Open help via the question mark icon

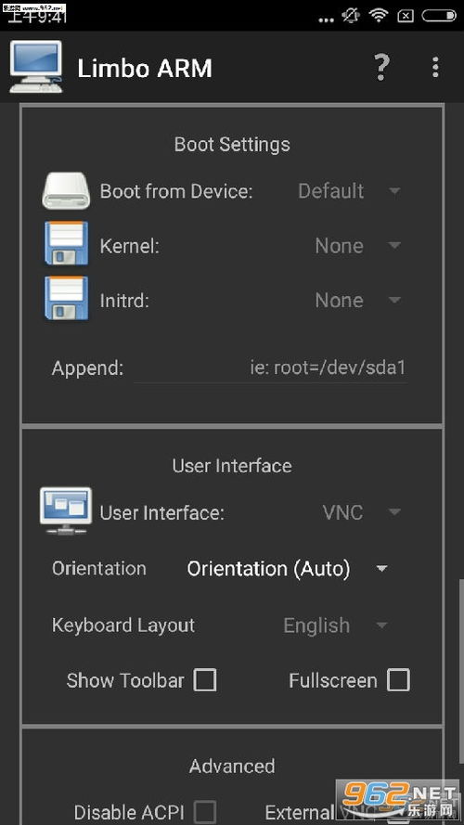click(x=382, y=68)
